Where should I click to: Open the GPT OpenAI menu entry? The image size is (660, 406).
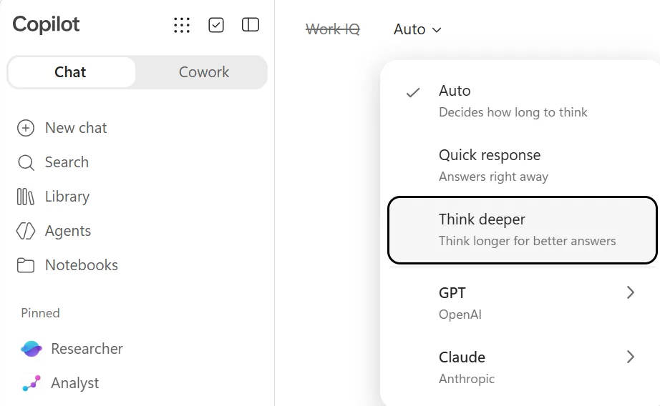522,303
